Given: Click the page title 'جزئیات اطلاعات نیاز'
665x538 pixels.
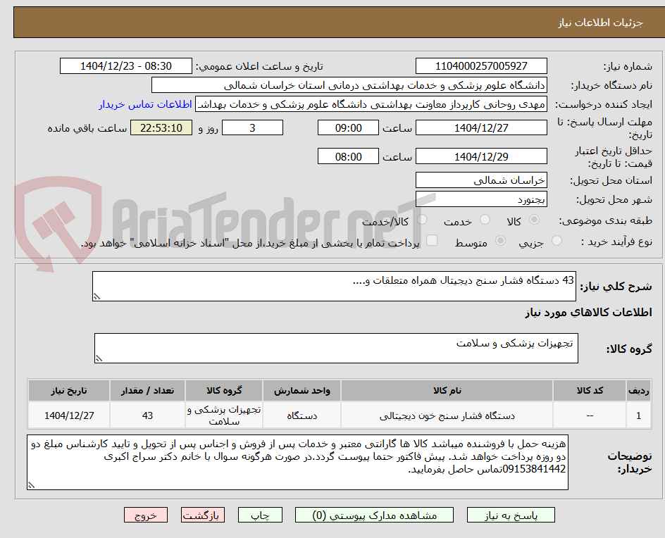Looking at the screenshot, I should point(600,23).
